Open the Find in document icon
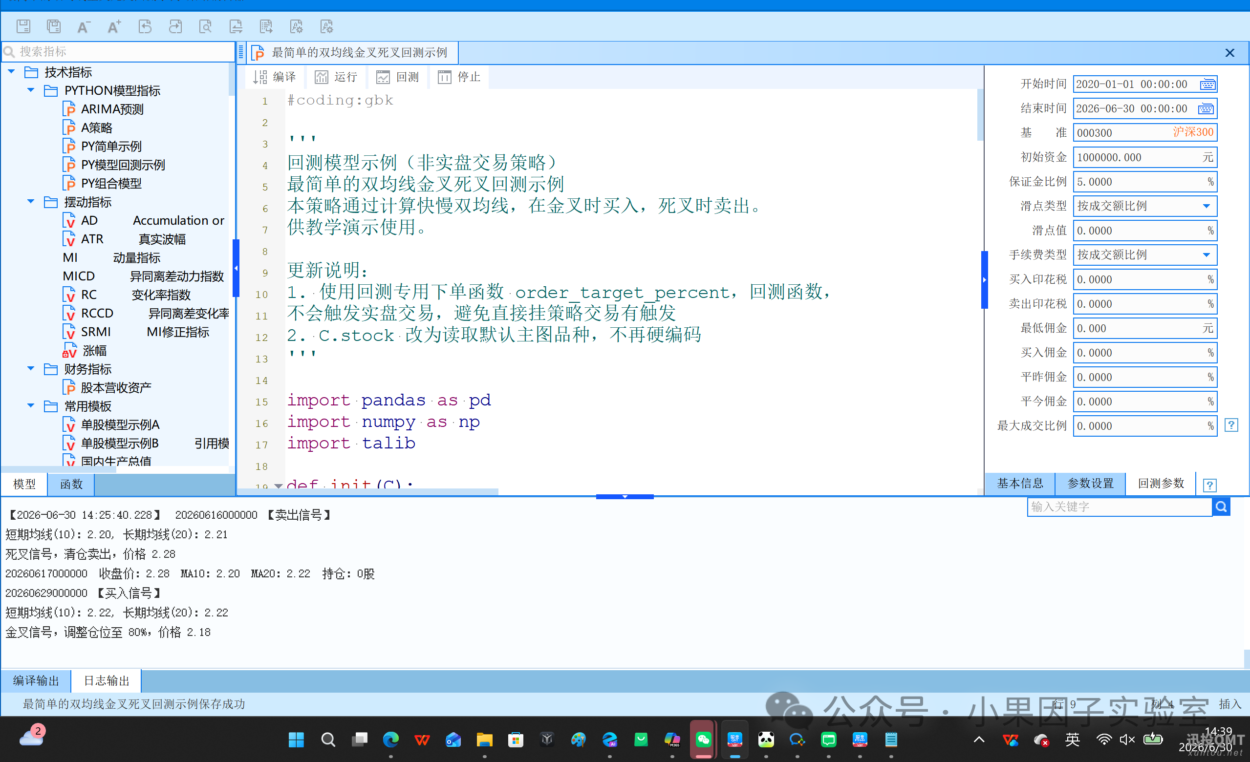The height and width of the screenshot is (762, 1250). (x=205, y=26)
